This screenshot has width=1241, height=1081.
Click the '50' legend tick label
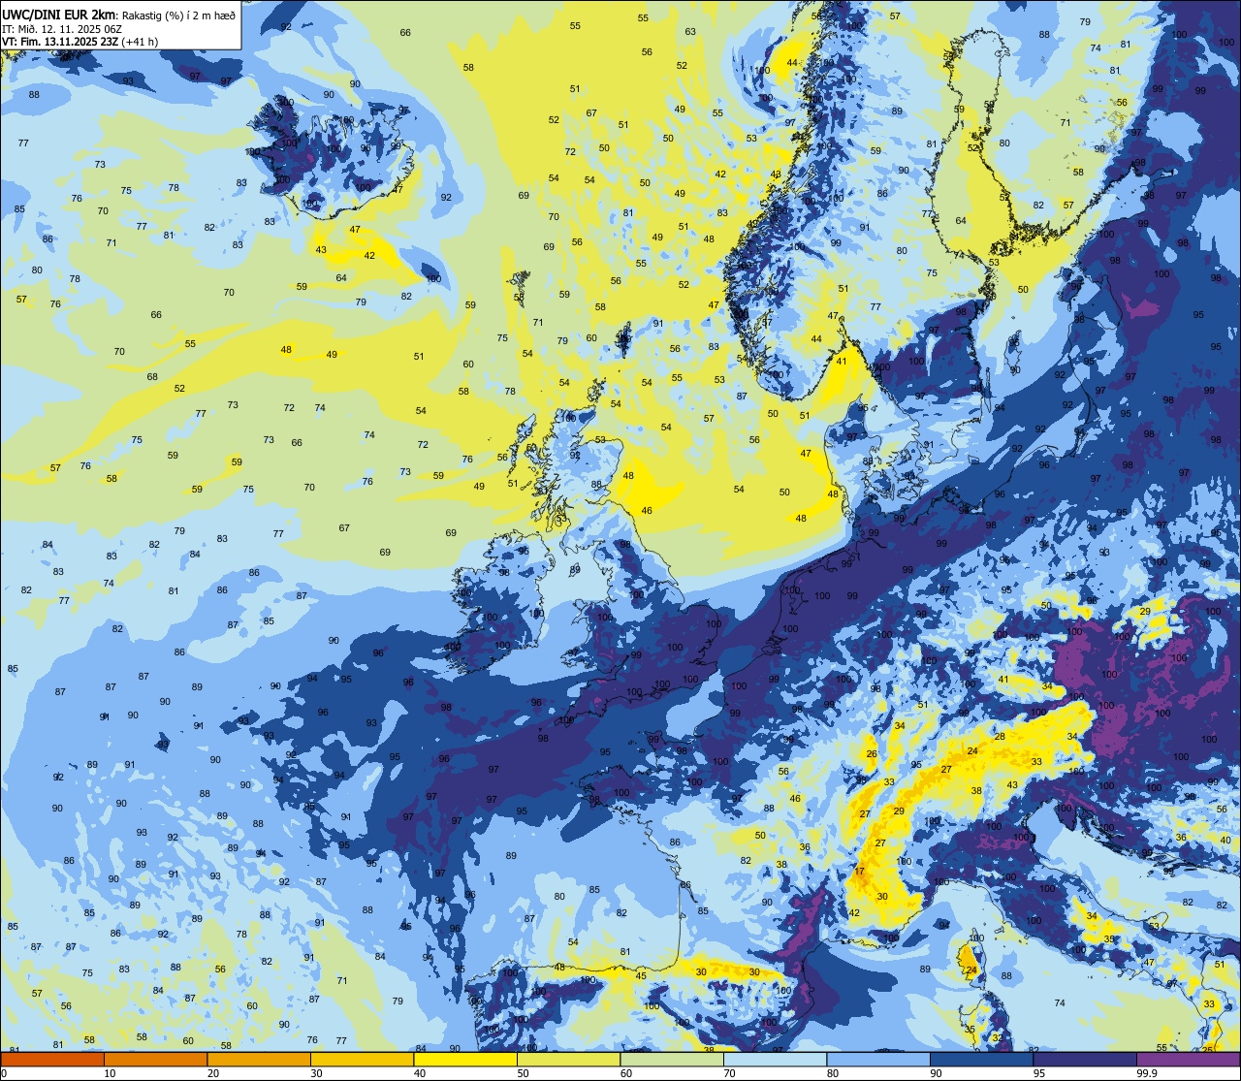click(x=523, y=1073)
